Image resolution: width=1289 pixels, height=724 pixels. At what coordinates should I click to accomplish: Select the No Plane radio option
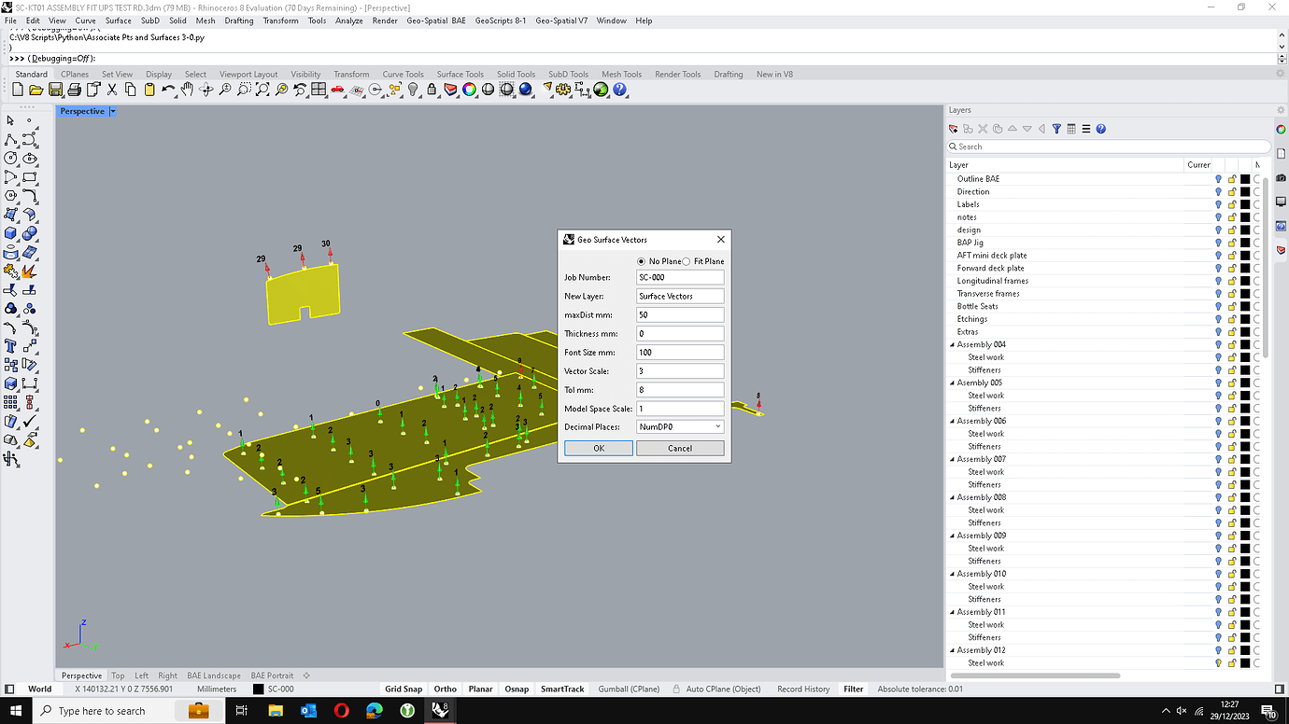[641, 261]
